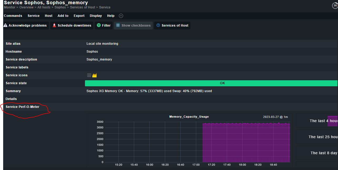Click the green Filter icon

coord(99,26)
